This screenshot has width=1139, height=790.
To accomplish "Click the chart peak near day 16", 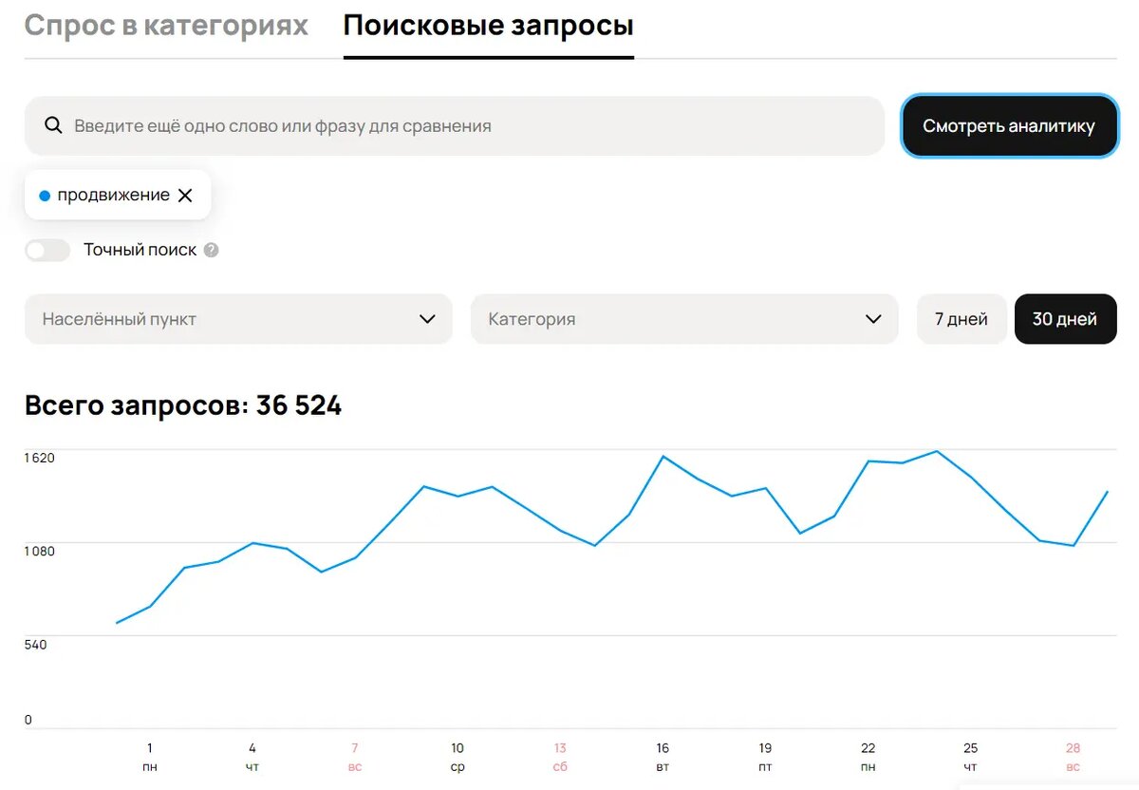I will pos(663,457).
